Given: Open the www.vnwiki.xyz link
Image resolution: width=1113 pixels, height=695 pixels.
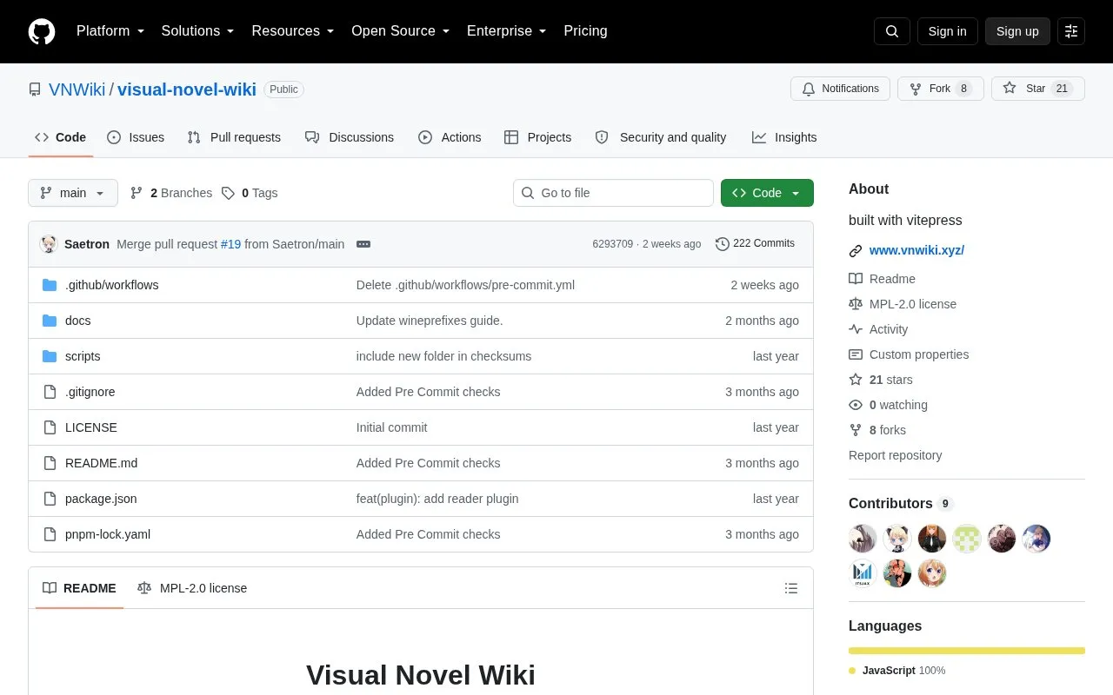Looking at the screenshot, I should point(916,250).
